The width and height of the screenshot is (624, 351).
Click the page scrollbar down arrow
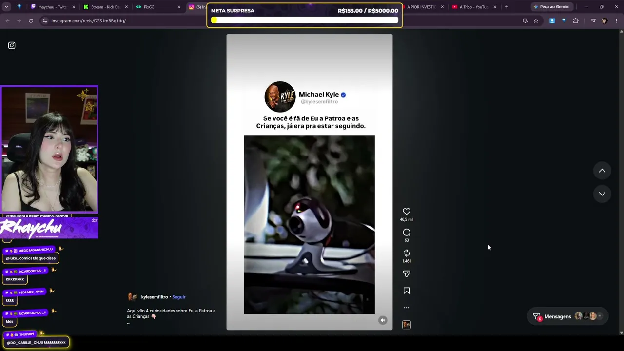point(621,333)
